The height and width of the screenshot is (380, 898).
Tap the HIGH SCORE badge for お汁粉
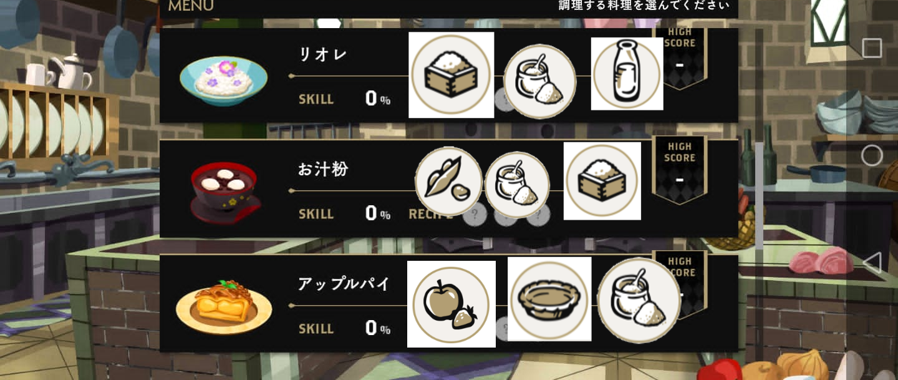[x=680, y=170]
